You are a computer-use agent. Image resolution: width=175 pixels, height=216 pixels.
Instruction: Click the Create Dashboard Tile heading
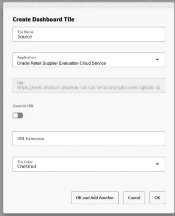point(44,20)
